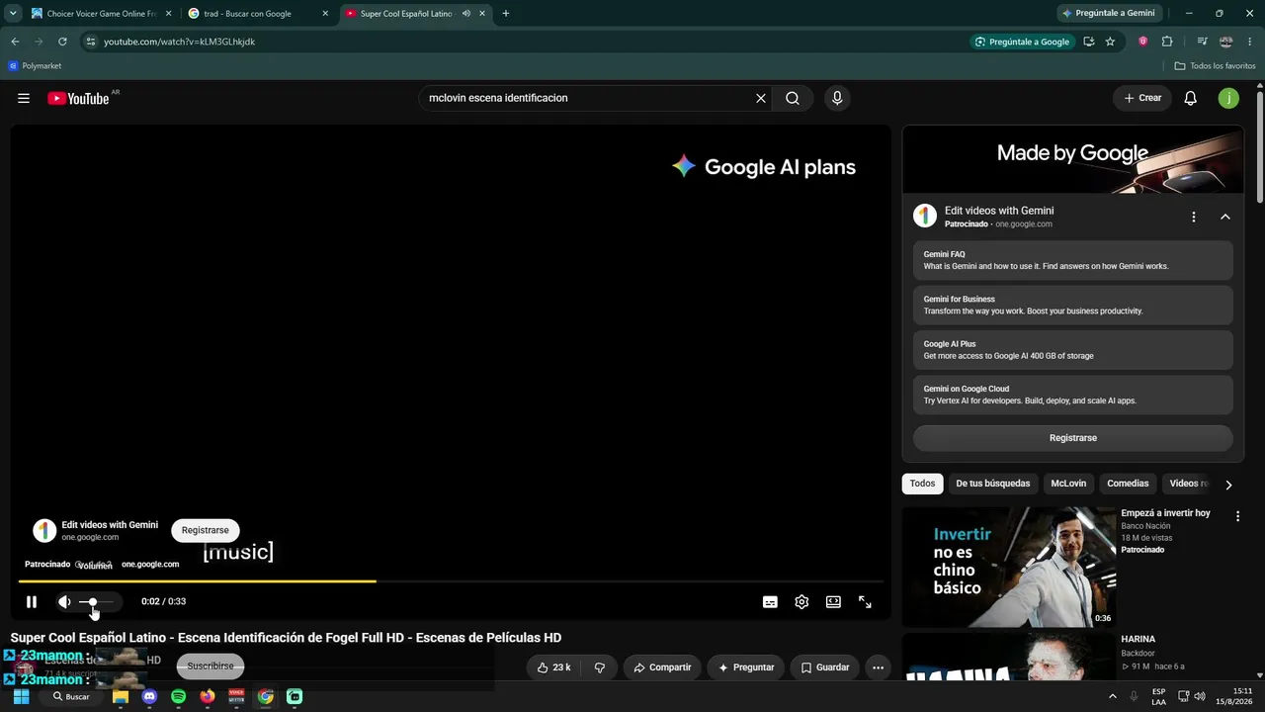
Task: Switch to the Choicer Voicer Game tab
Action: coord(100,14)
